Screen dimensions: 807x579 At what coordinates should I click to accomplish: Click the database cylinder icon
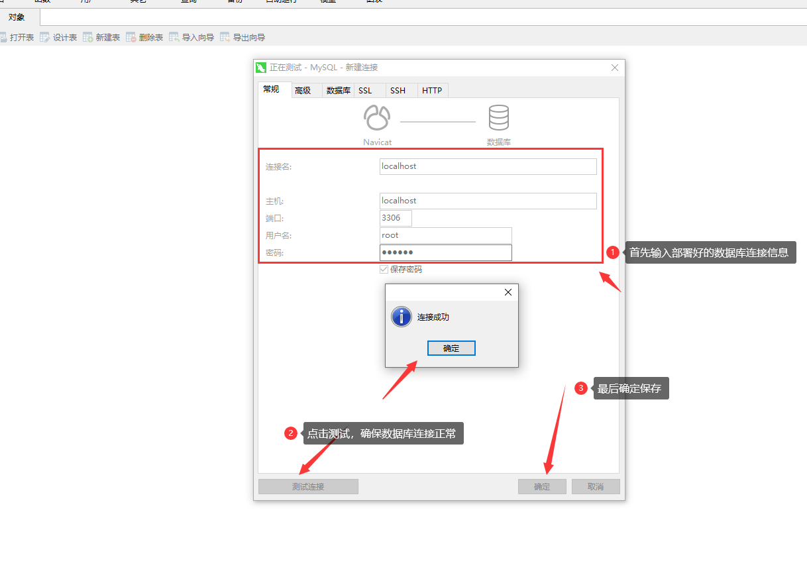click(498, 118)
